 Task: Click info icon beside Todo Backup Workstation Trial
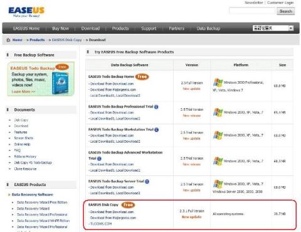click(156, 130)
